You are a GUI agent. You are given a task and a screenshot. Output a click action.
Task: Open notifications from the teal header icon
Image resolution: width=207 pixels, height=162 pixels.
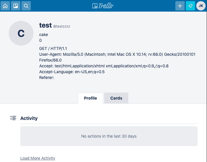(x=190, y=6)
